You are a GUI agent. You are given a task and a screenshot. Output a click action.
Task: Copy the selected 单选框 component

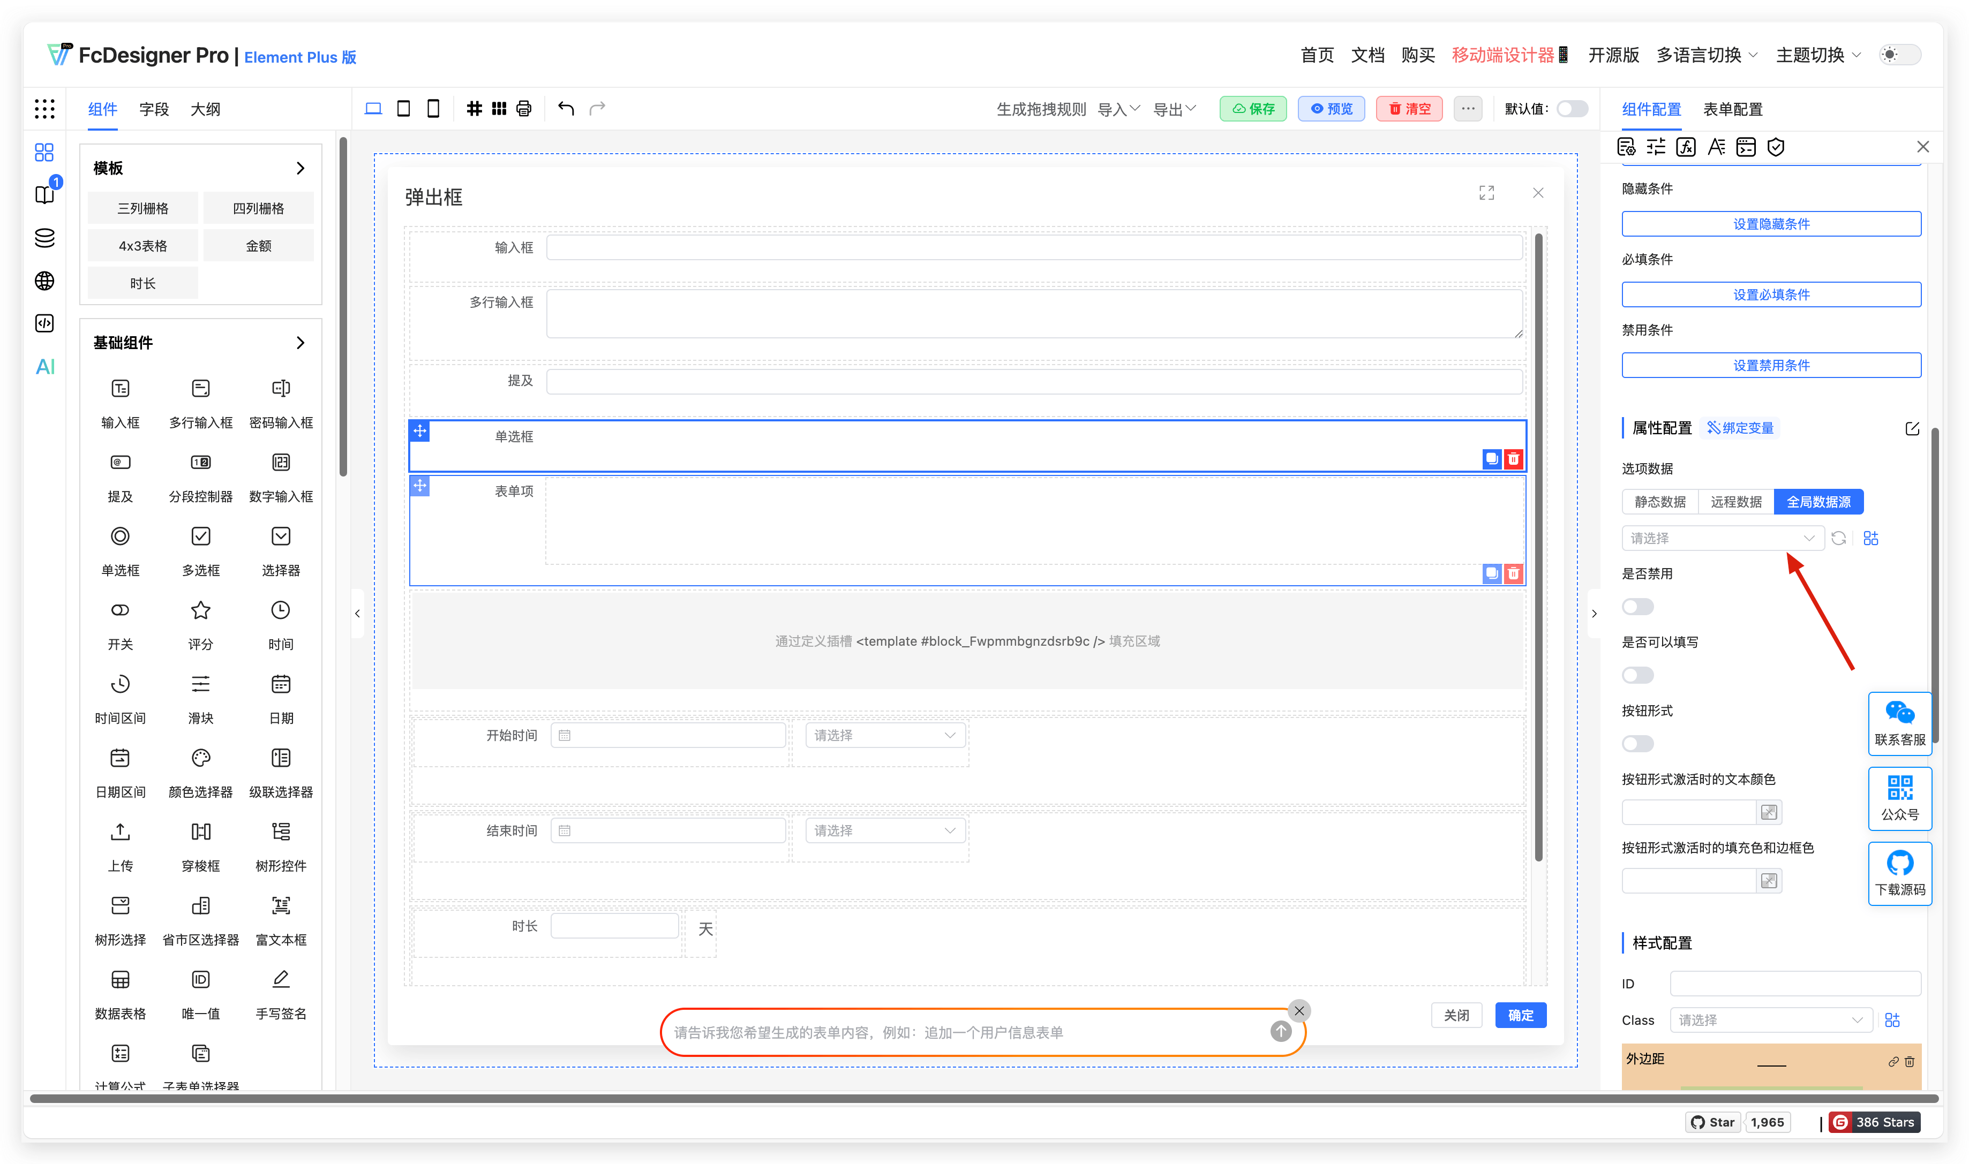[1491, 459]
